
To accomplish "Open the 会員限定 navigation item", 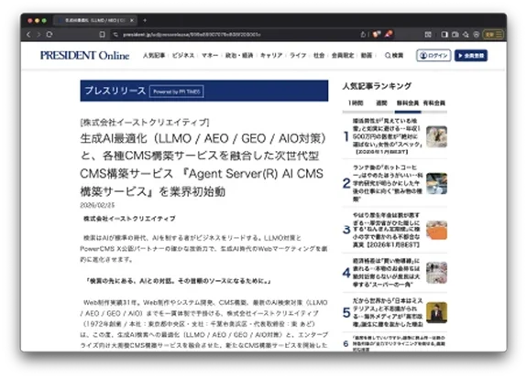I will (343, 56).
